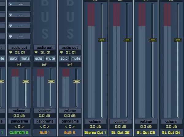Viewport: 184px width, 137px height.
Task: Solo the BUS 2 channel
Action: (64, 58)
